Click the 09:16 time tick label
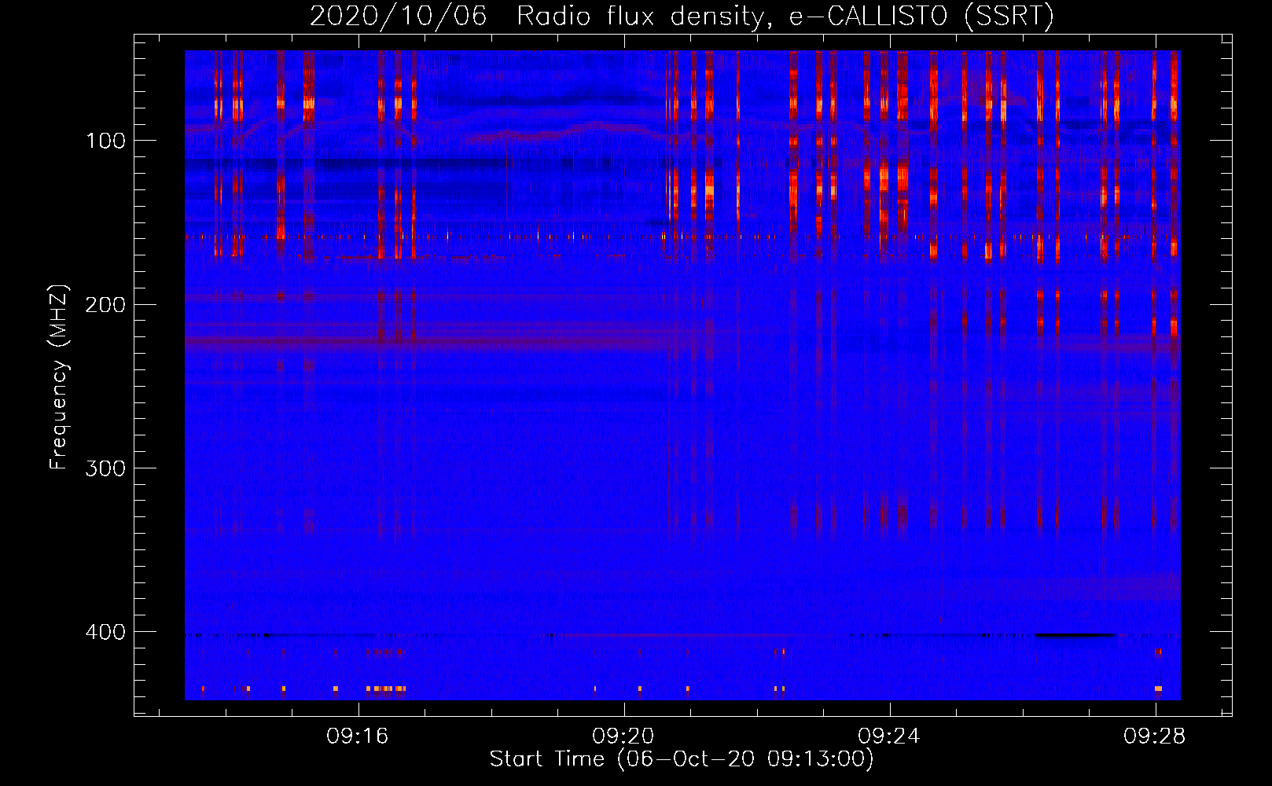This screenshot has width=1272, height=786. (x=358, y=736)
